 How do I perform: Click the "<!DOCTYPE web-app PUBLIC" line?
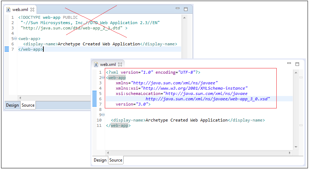[48, 17]
